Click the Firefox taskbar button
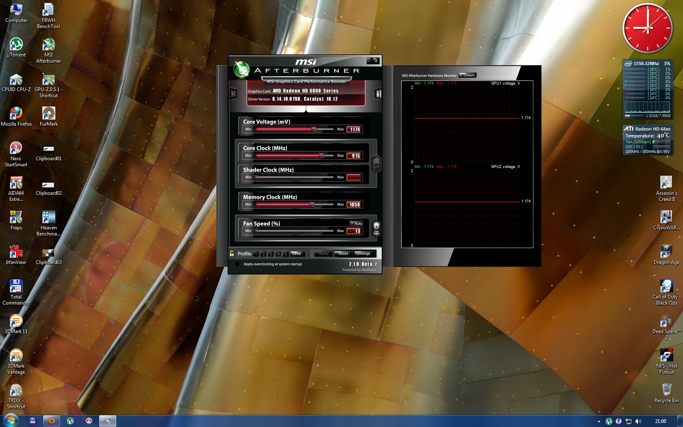Viewport: 683px width, 427px height. coord(52,421)
